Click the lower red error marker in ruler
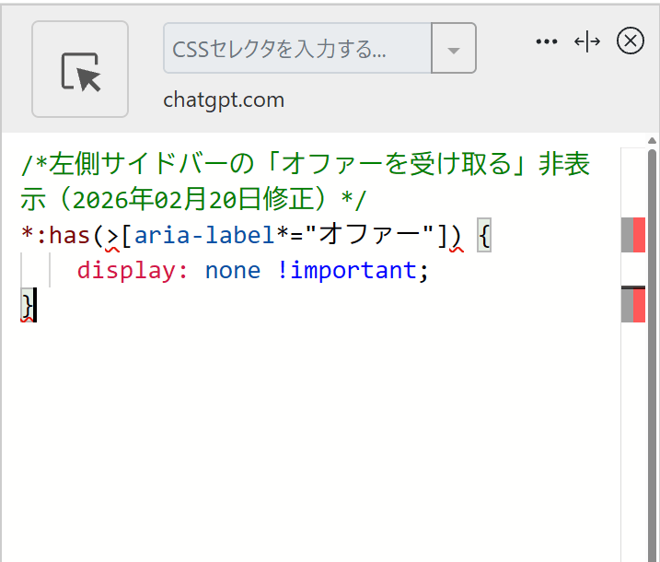 639,305
